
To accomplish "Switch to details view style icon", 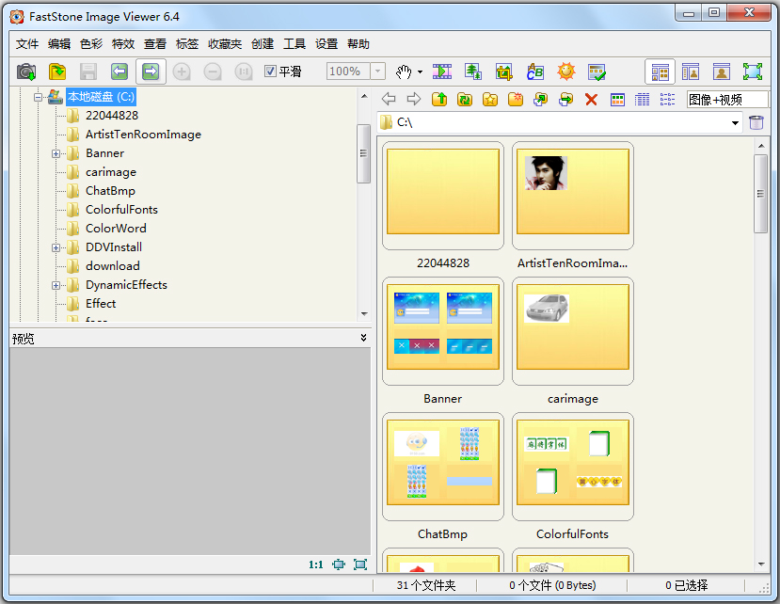I will pyautogui.click(x=643, y=100).
